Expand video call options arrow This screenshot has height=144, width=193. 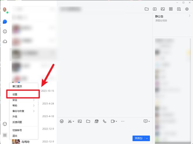point(116,121)
